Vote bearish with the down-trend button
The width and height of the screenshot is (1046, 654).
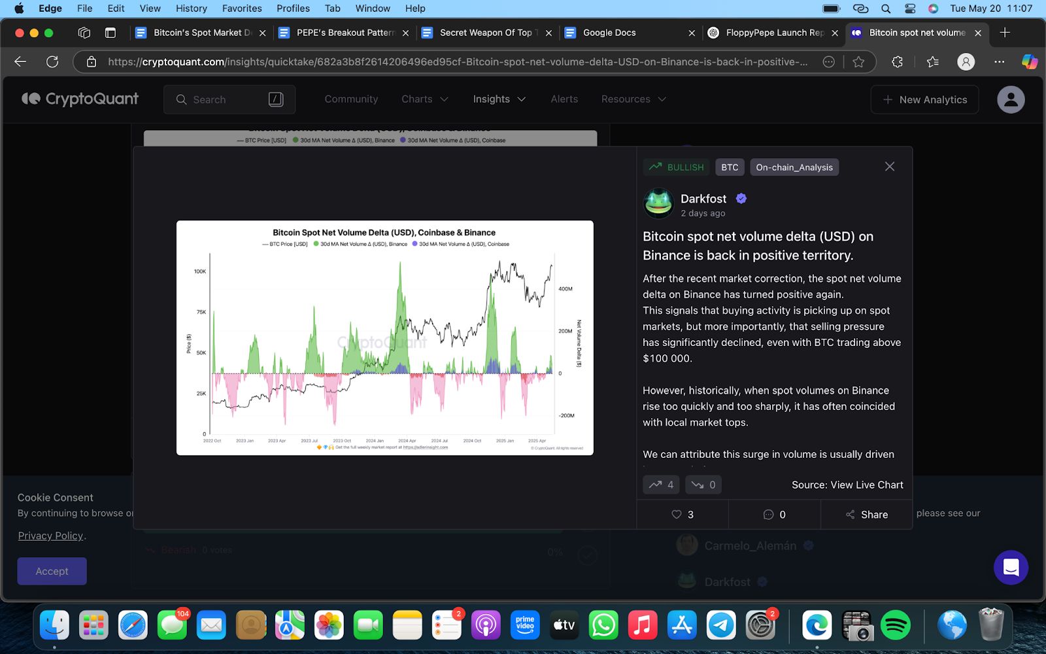coord(703,485)
